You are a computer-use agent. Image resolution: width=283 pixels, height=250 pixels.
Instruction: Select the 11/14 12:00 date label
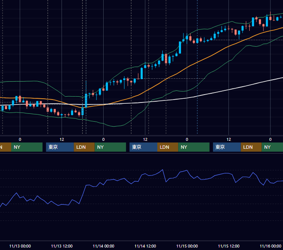coord(145,246)
